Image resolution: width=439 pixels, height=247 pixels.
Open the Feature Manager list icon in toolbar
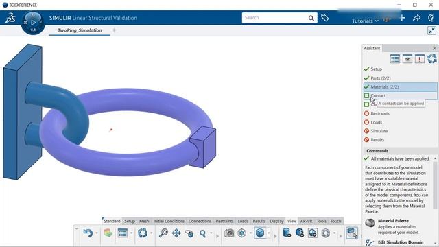pos(123,233)
